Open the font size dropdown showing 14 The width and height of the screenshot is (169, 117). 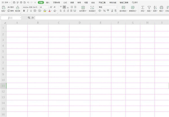click(48, 7)
